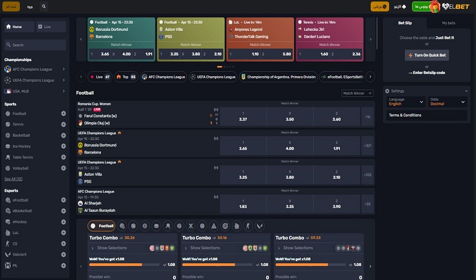Expand AFC Champions League in sidebar
This screenshot has width=476, height=280.
coord(64,69)
